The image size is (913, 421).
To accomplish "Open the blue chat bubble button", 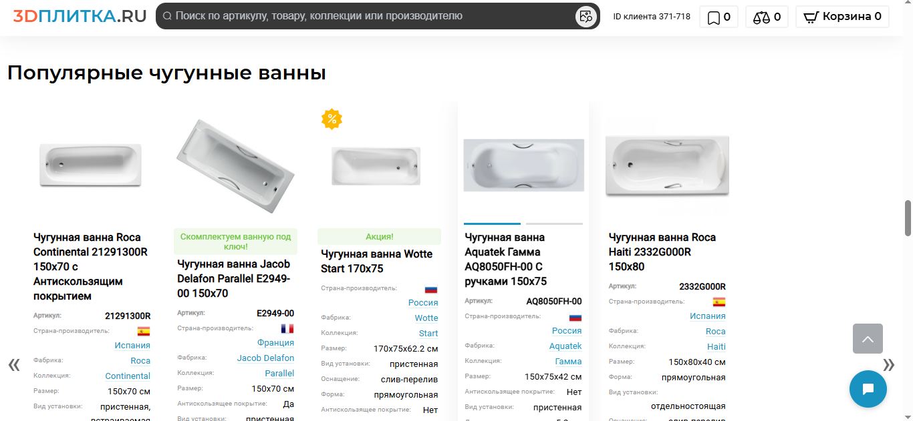I will coord(868,389).
